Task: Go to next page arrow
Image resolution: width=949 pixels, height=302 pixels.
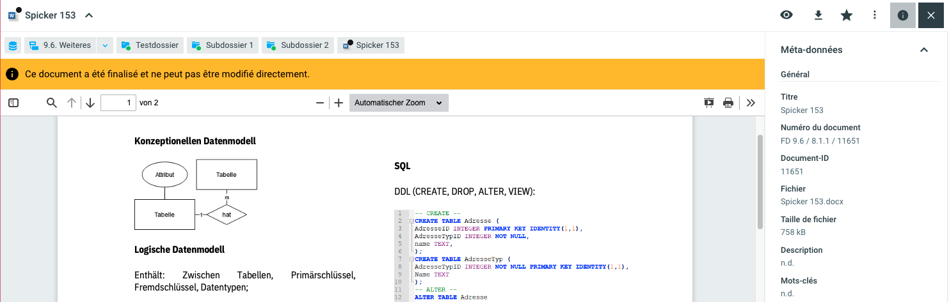Action: (x=90, y=103)
